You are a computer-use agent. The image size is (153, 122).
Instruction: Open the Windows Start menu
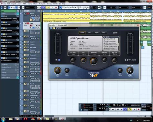(x=3, y=119)
